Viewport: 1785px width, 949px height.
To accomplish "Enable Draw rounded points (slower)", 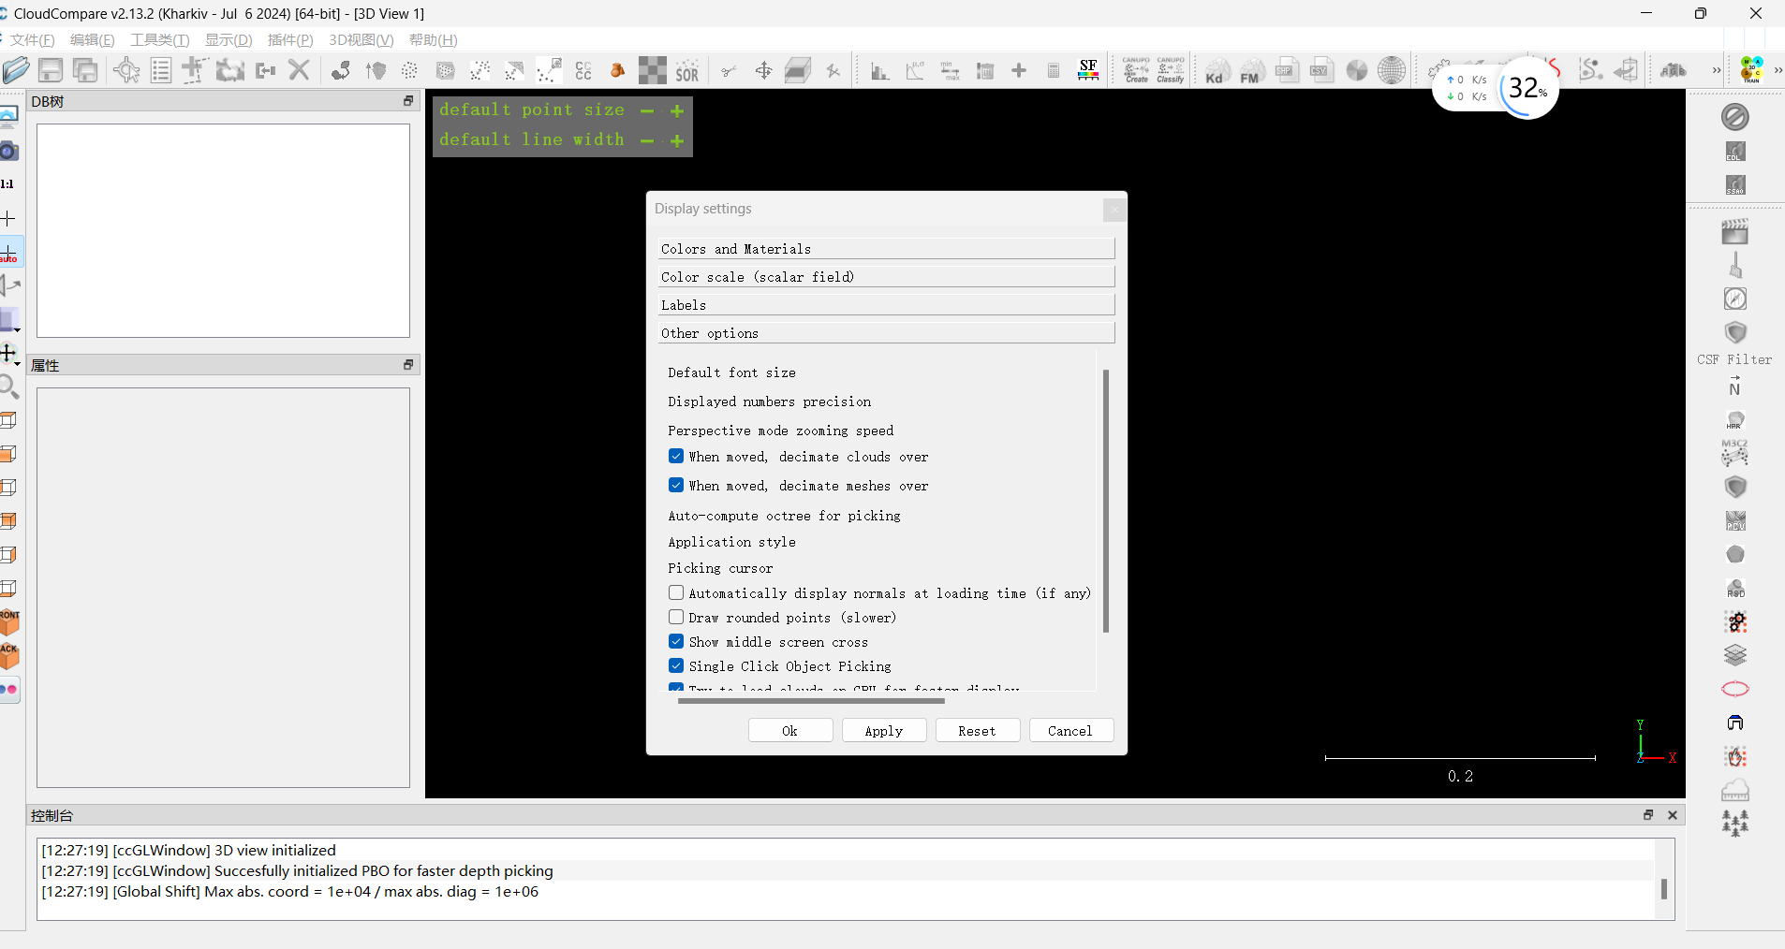I will pos(676,618).
